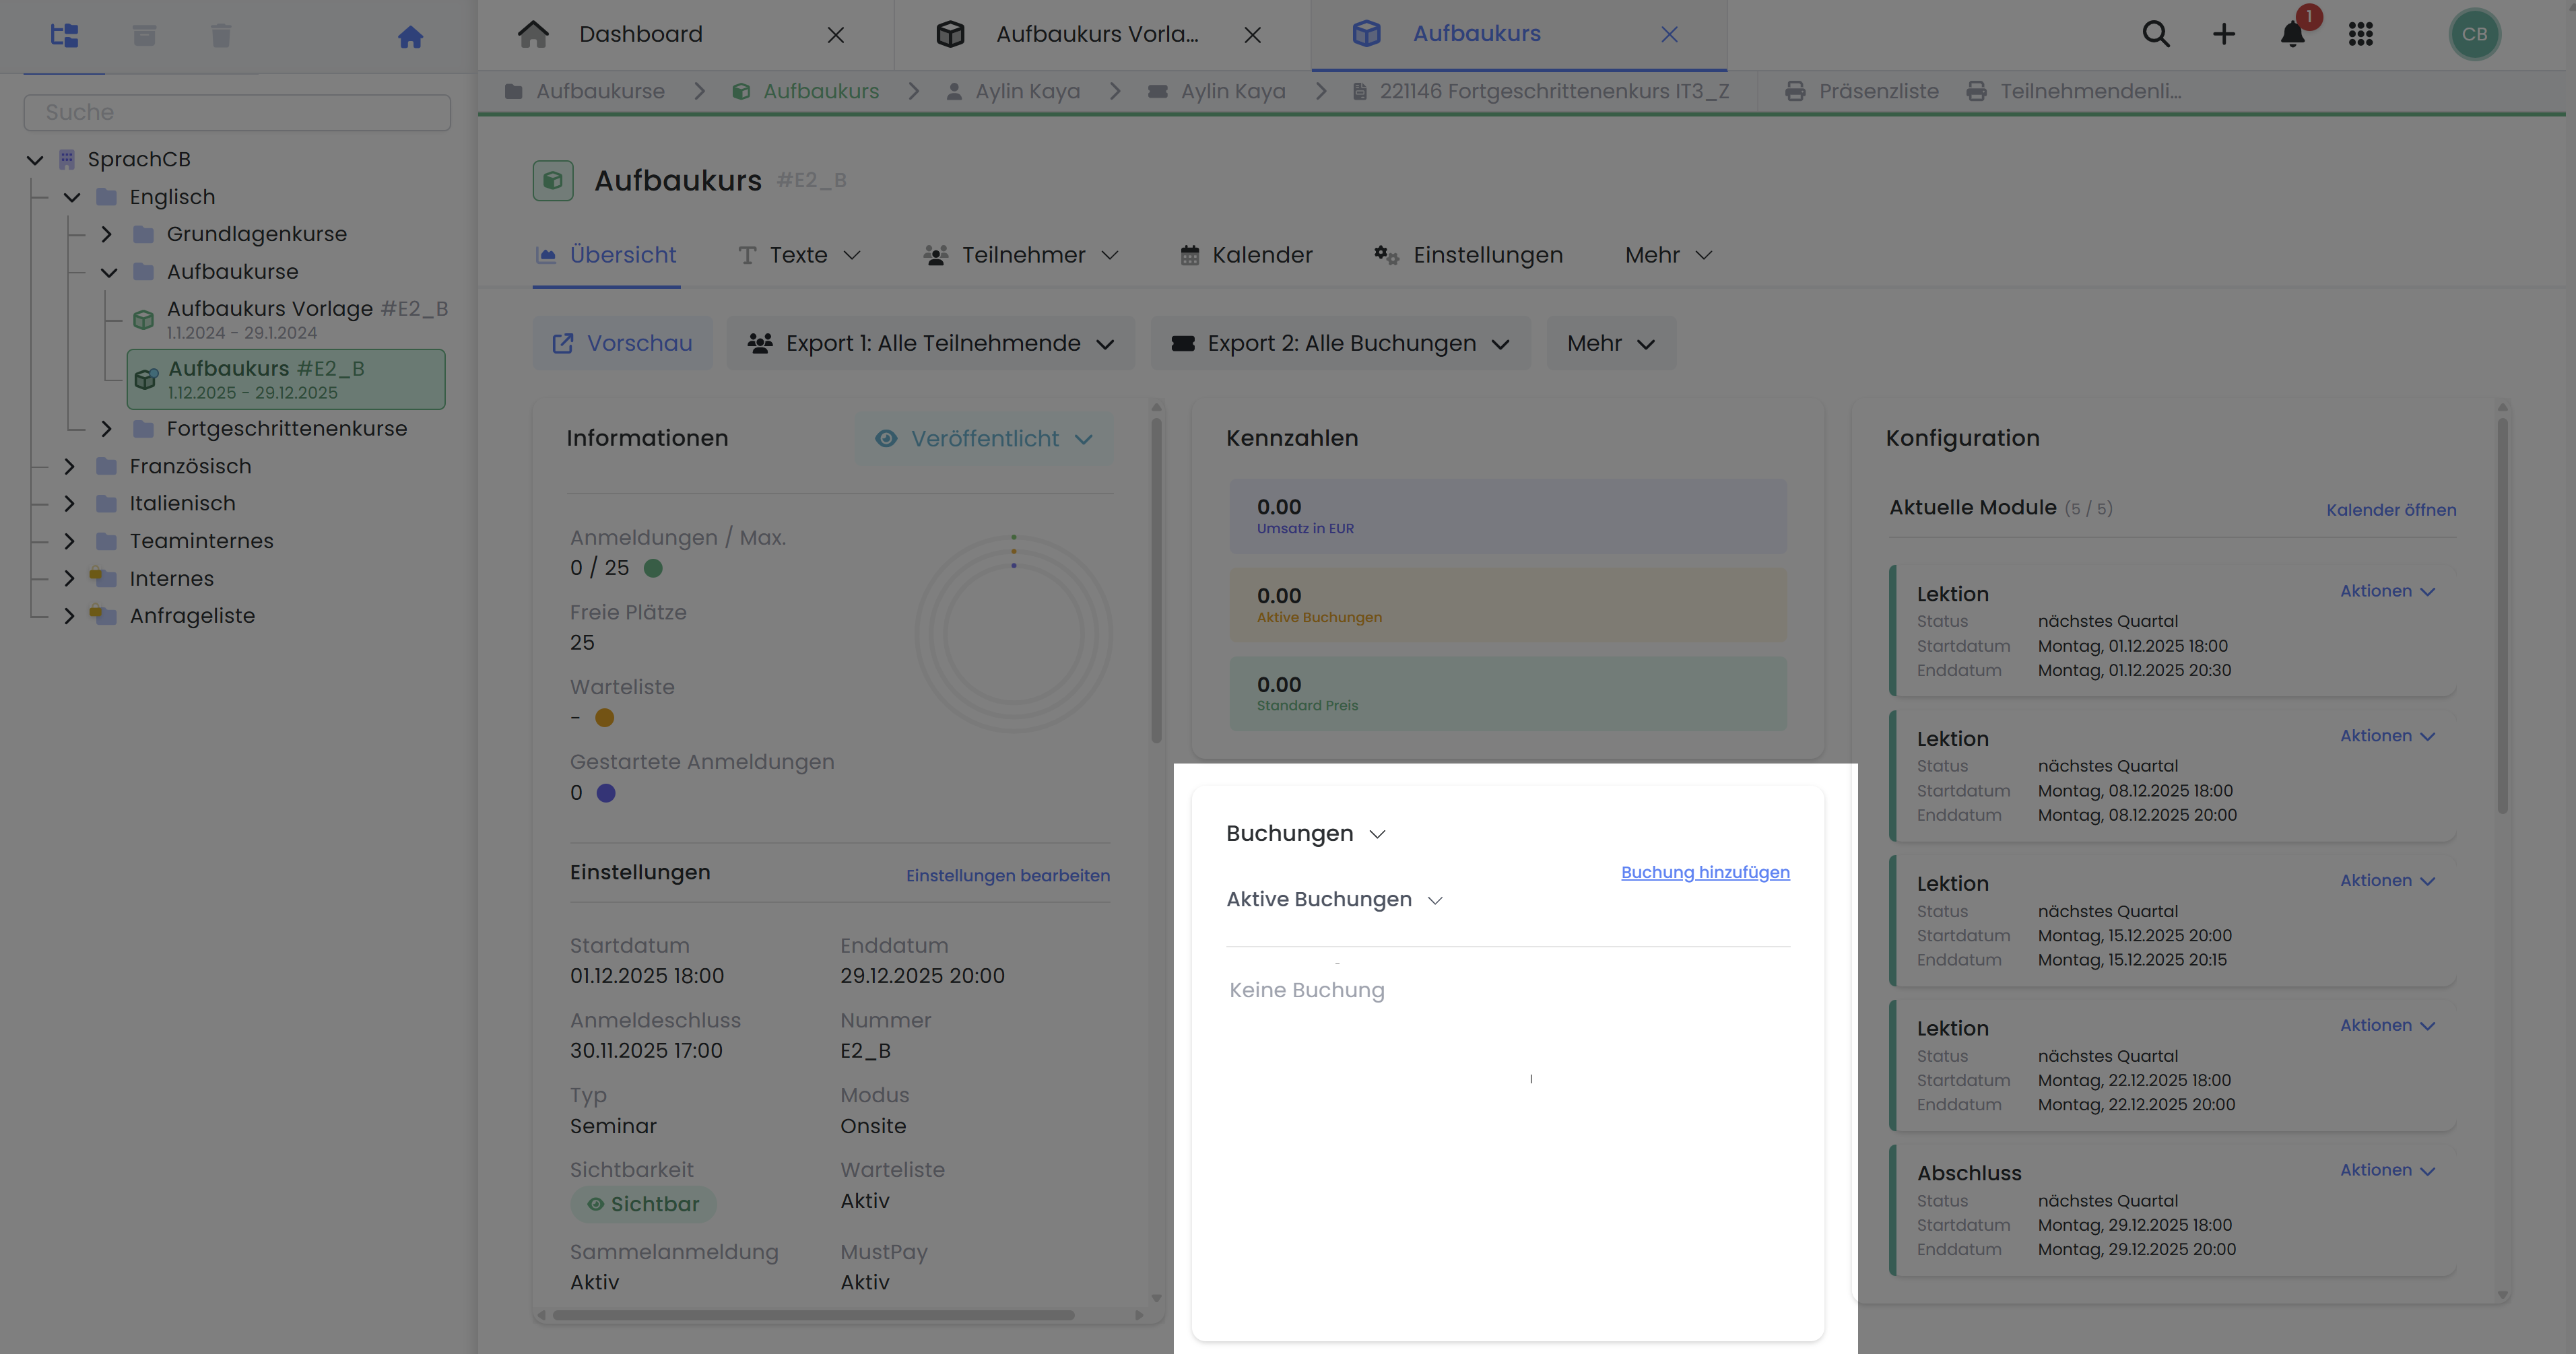Open search with the magnifier icon
The height and width of the screenshot is (1354, 2576).
pyautogui.click(x=2156, y=33)
